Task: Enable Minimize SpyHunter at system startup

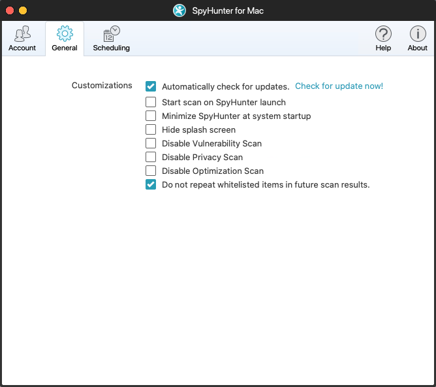Action: (x=151, y=116)
